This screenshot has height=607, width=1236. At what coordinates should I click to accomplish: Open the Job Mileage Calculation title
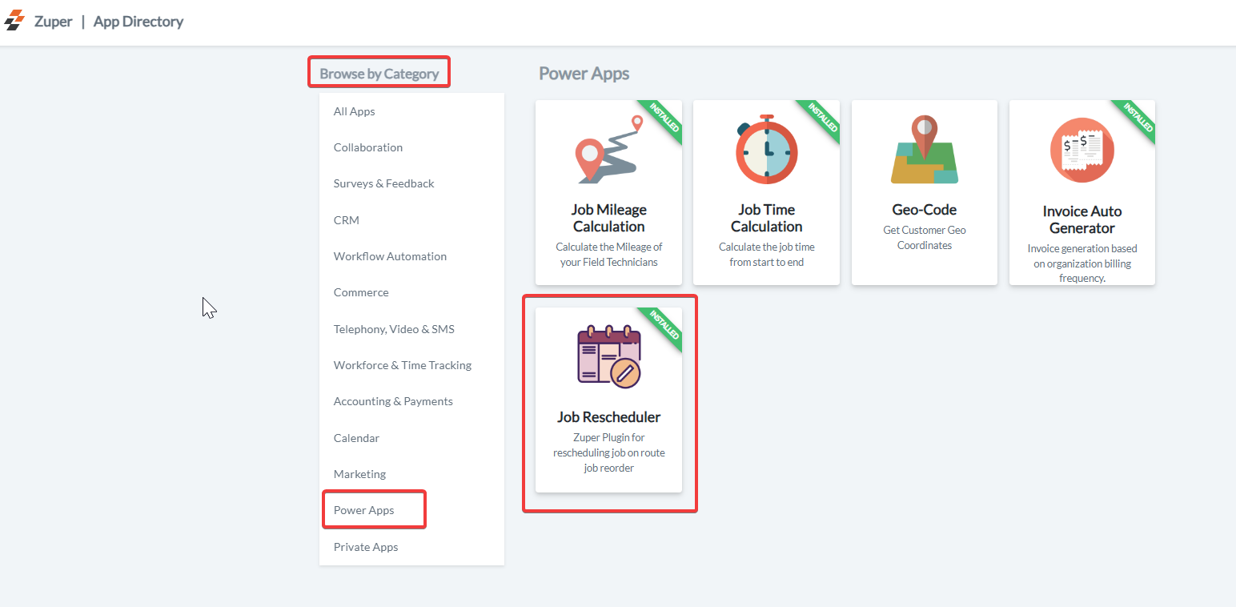pyautogui.click(x=609, y=218)
